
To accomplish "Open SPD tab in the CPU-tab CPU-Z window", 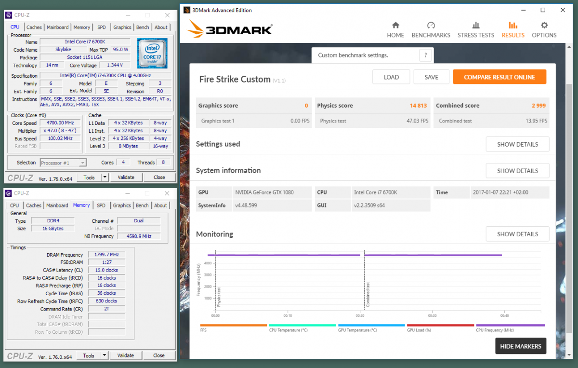I will click(102, 27).
